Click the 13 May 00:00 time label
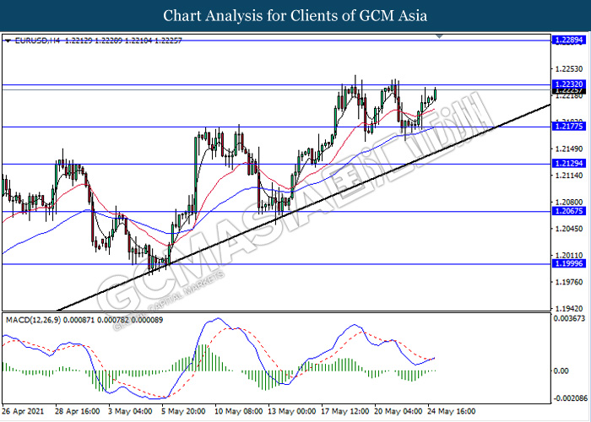The height and width of the screenshot is (422, 591). coord(292,411)
